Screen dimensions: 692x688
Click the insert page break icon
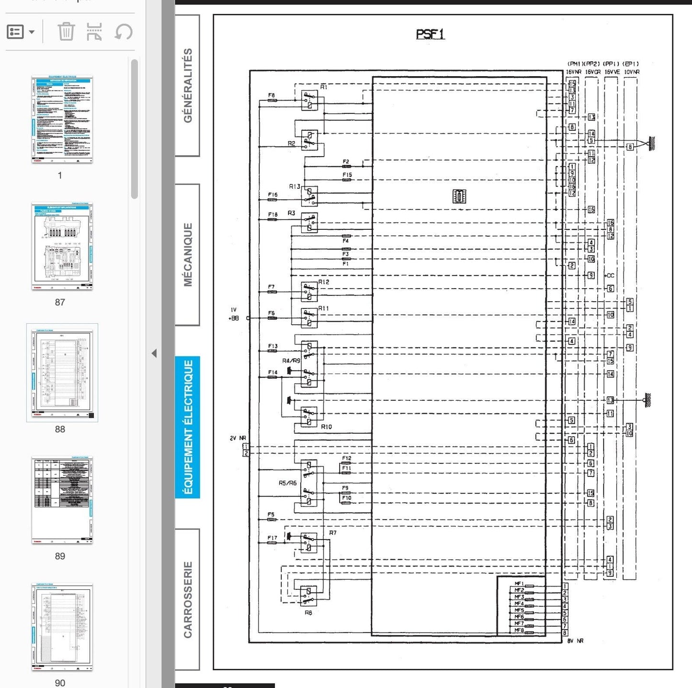pyautogui.click(x=94, y=32)
